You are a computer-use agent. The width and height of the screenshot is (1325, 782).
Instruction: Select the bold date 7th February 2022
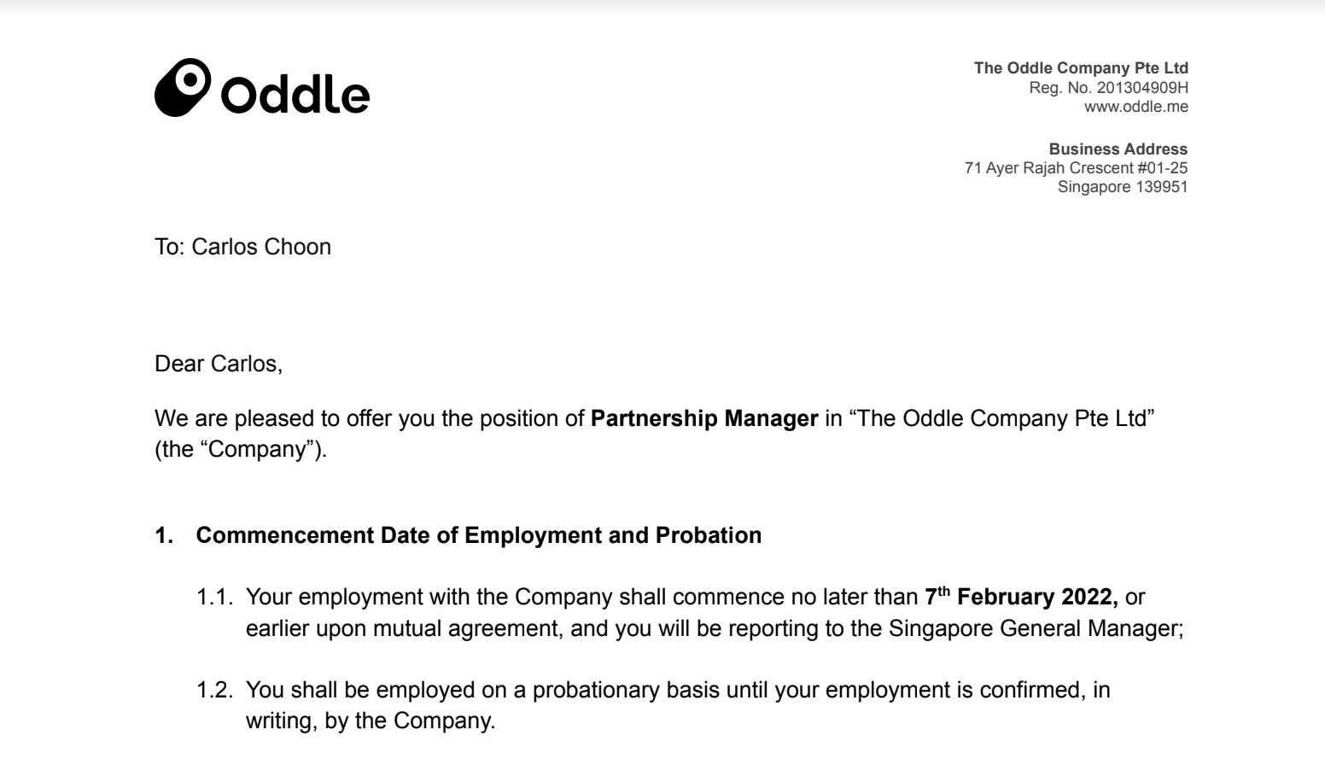(1022, 596)
